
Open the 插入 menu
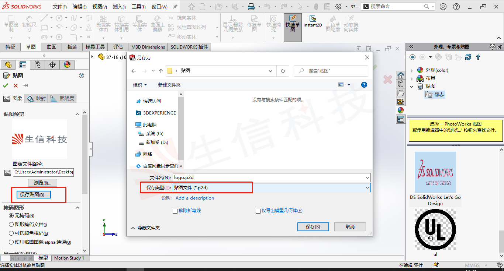(x=119, y=7)
